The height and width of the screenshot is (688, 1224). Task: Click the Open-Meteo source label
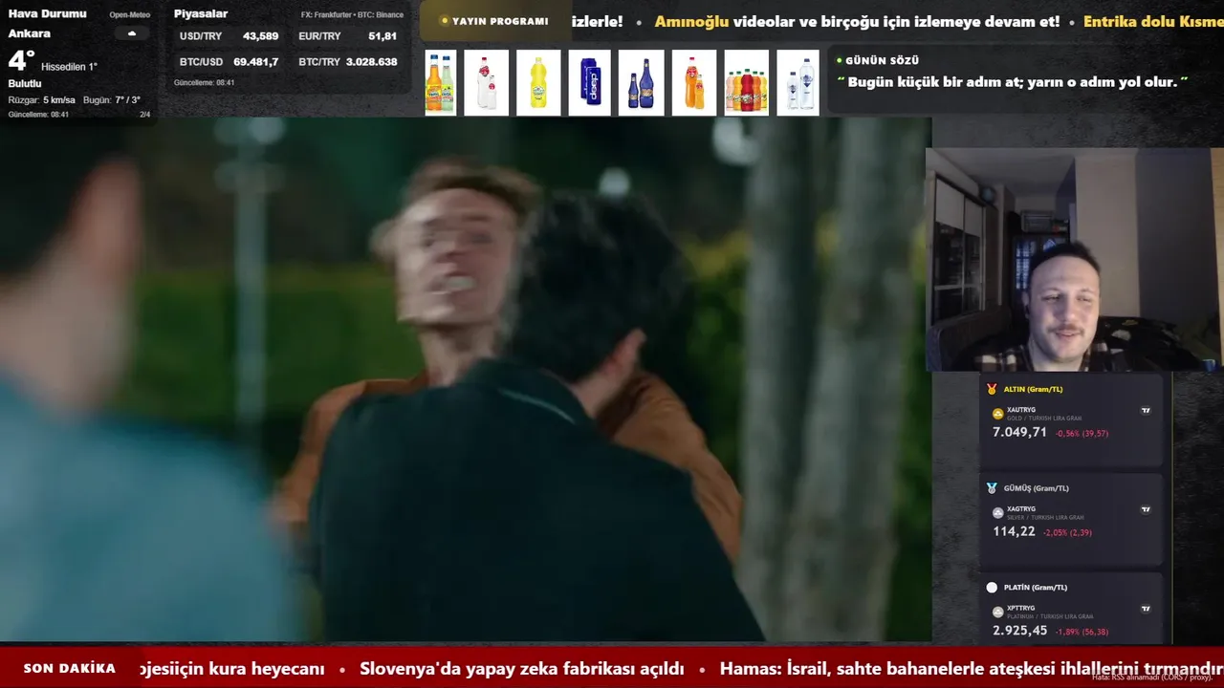point(131,15)
